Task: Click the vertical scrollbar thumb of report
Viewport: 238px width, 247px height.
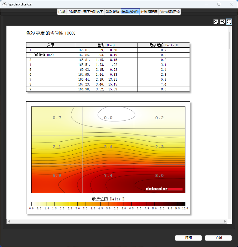Action: coord(230,40)
